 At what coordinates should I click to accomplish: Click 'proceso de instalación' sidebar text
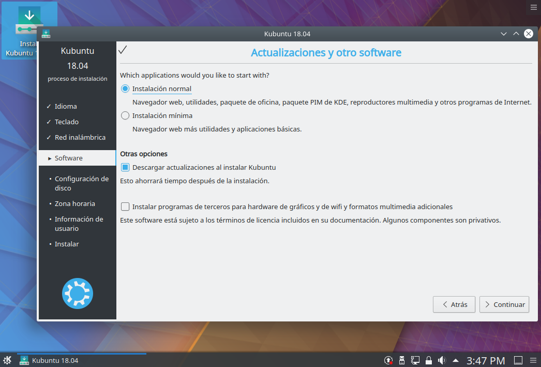[78, 79]
